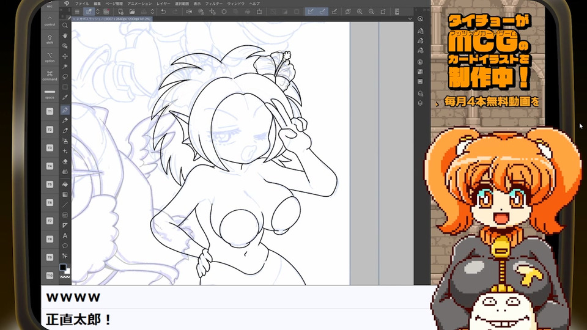
Task: Toggle Snap to ruler button
Action: click(311, 12)
